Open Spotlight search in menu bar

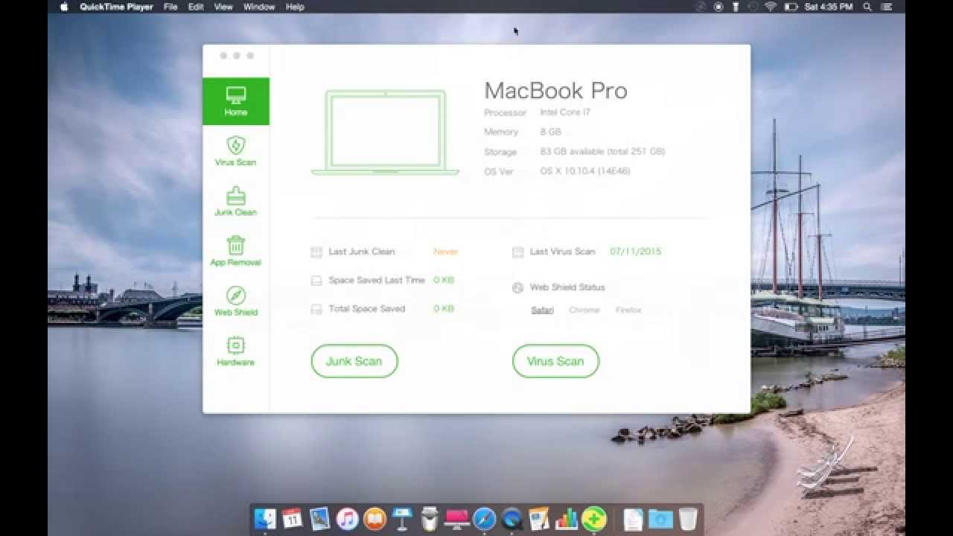867,7
